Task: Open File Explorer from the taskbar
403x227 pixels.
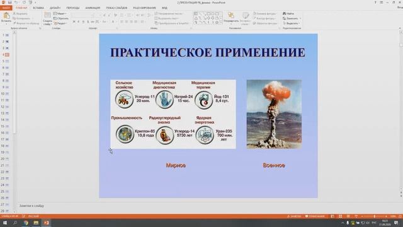Action: click(x=36, y=223)
